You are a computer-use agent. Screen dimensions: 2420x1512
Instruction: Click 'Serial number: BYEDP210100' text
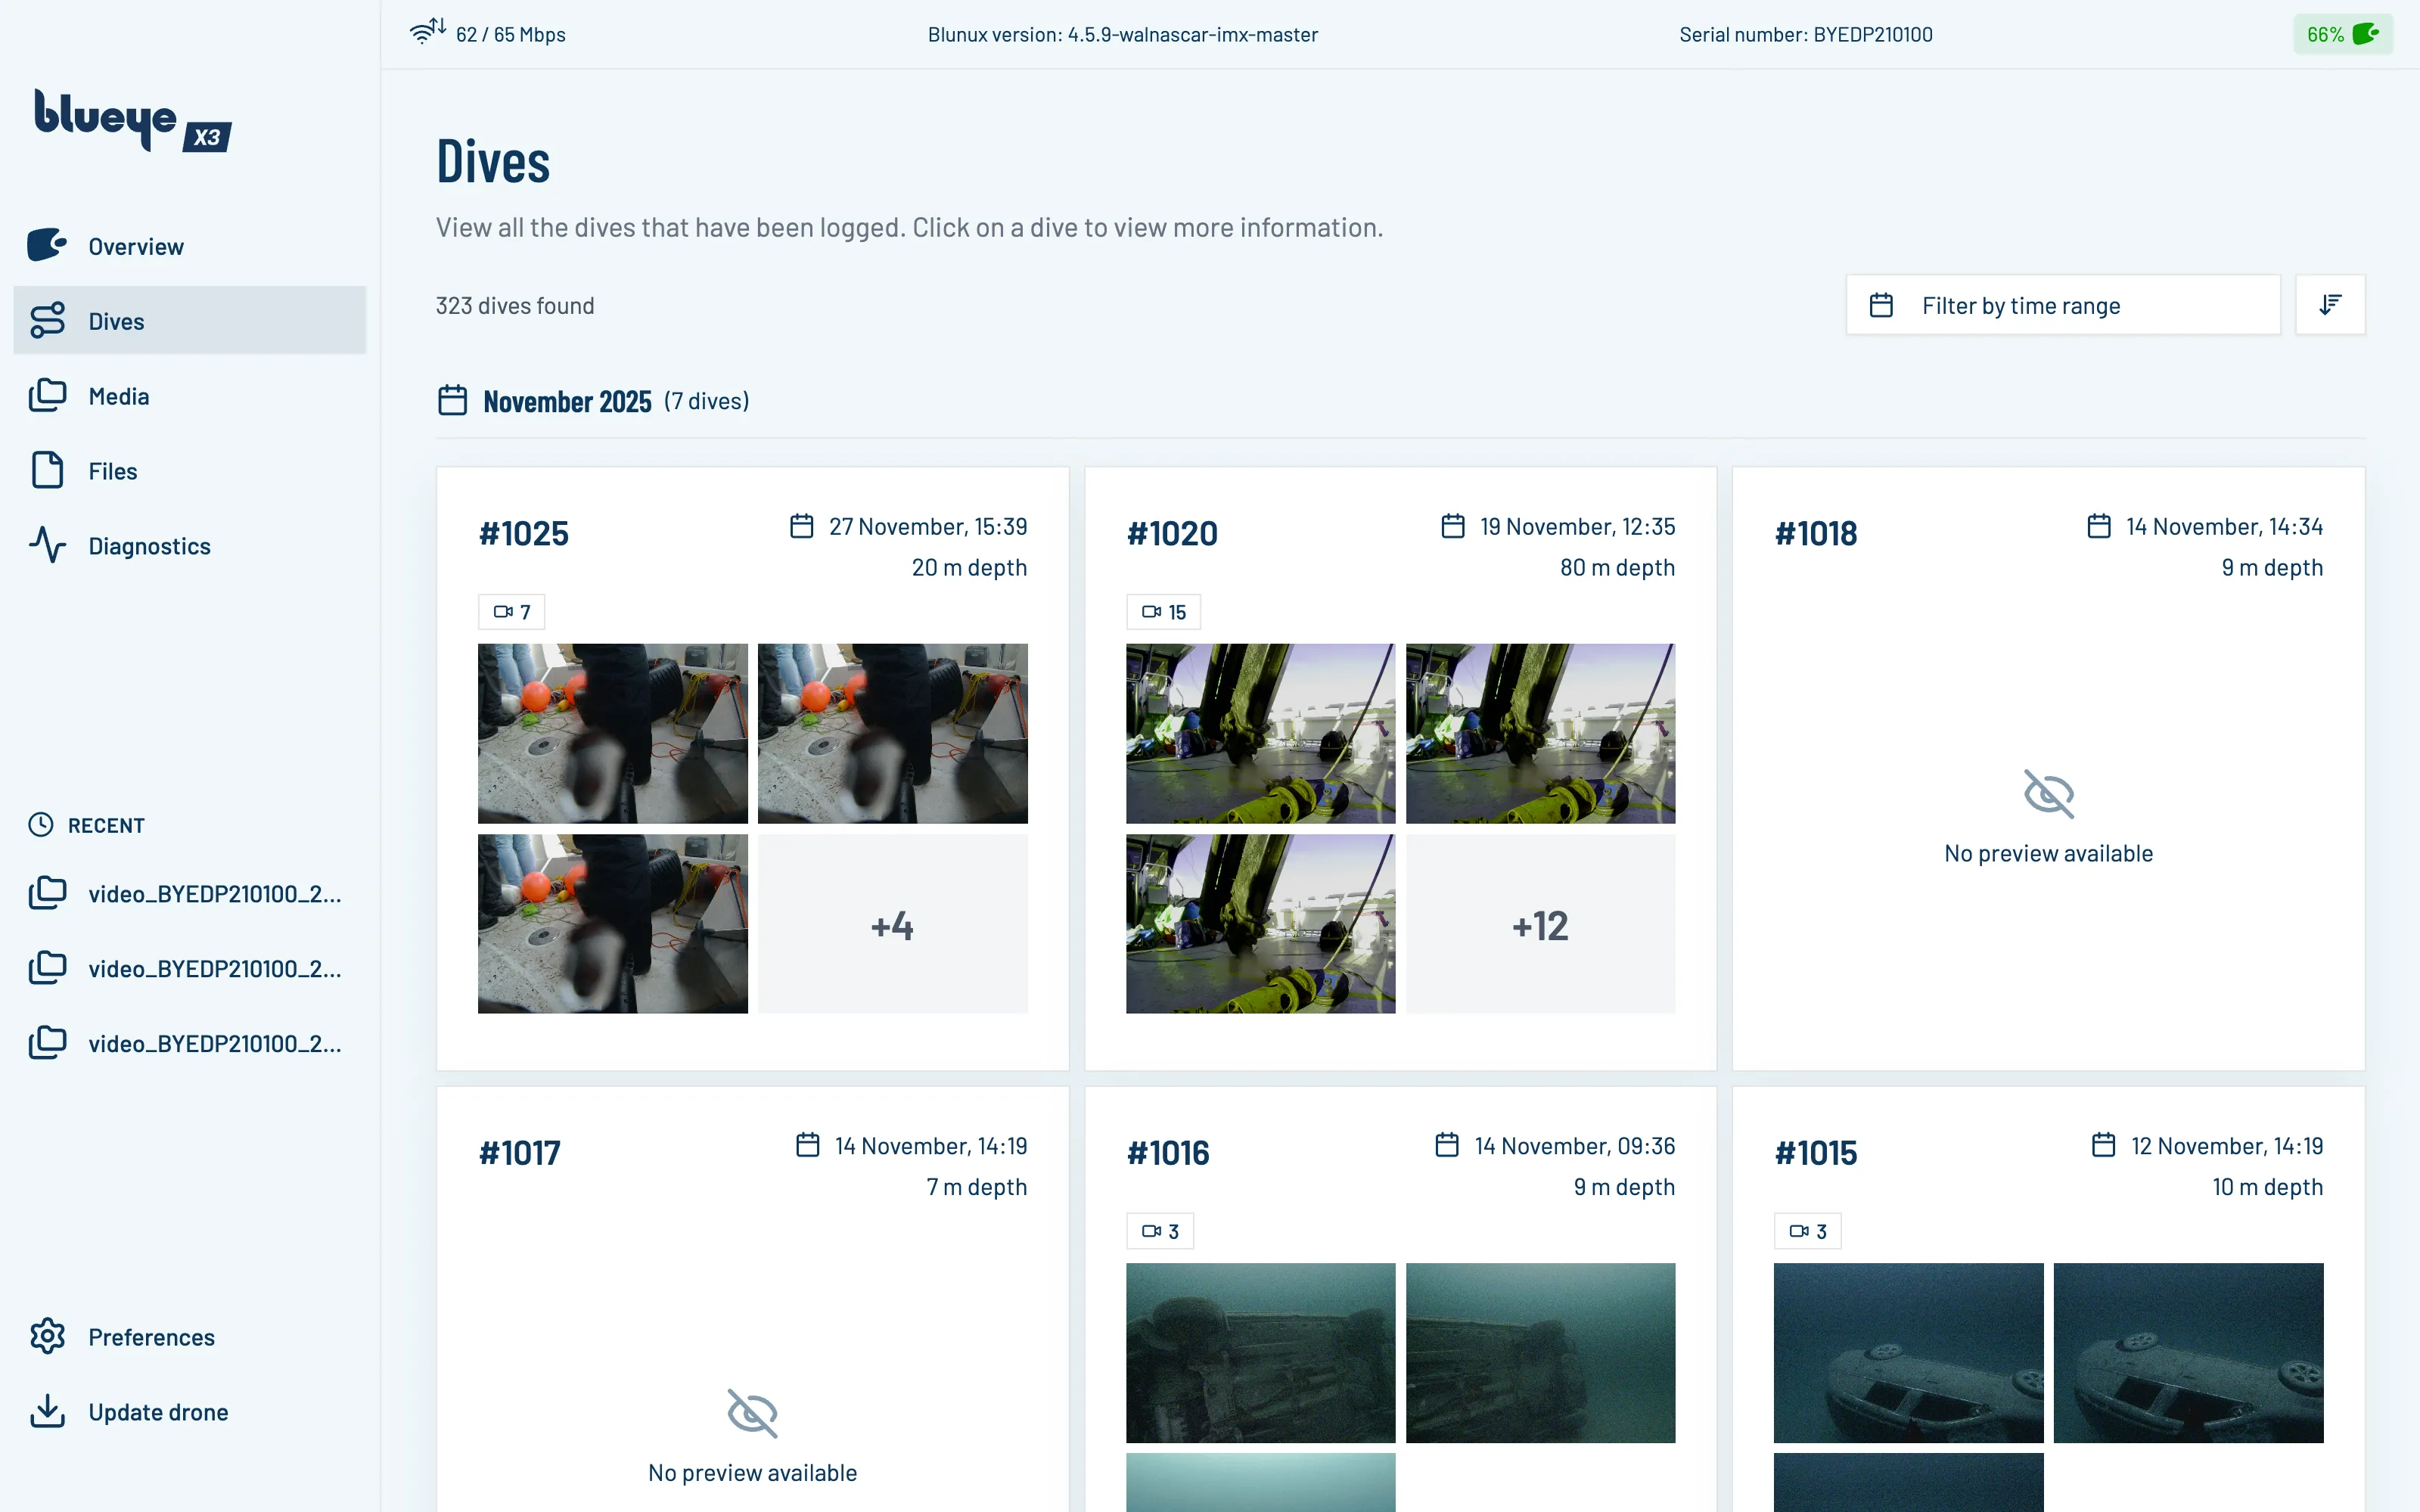click(x=1806, y=34)
